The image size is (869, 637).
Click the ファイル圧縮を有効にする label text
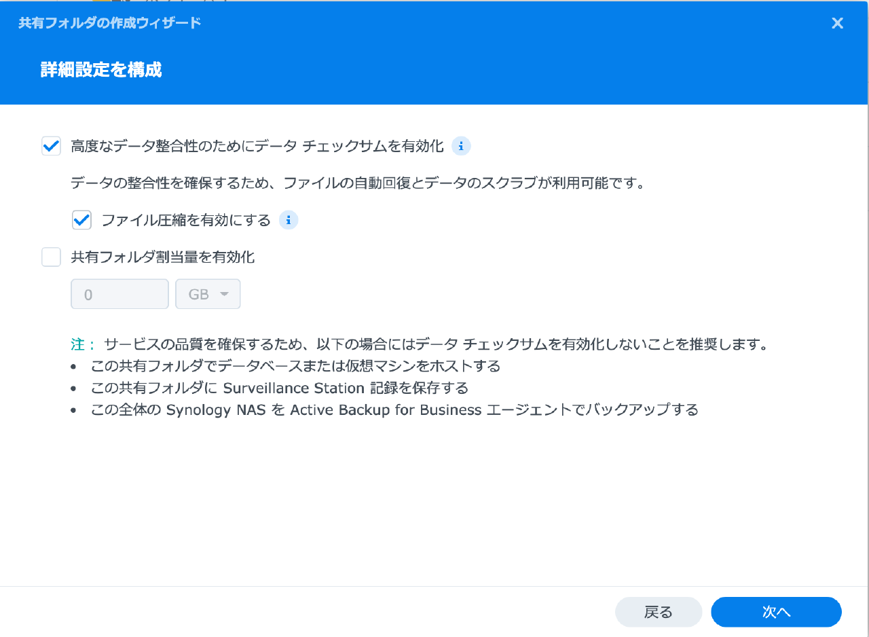tap(186, 220)
